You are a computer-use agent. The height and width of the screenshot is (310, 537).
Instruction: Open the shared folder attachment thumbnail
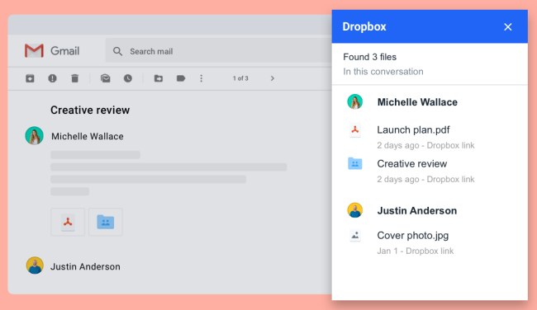point(106,222)
